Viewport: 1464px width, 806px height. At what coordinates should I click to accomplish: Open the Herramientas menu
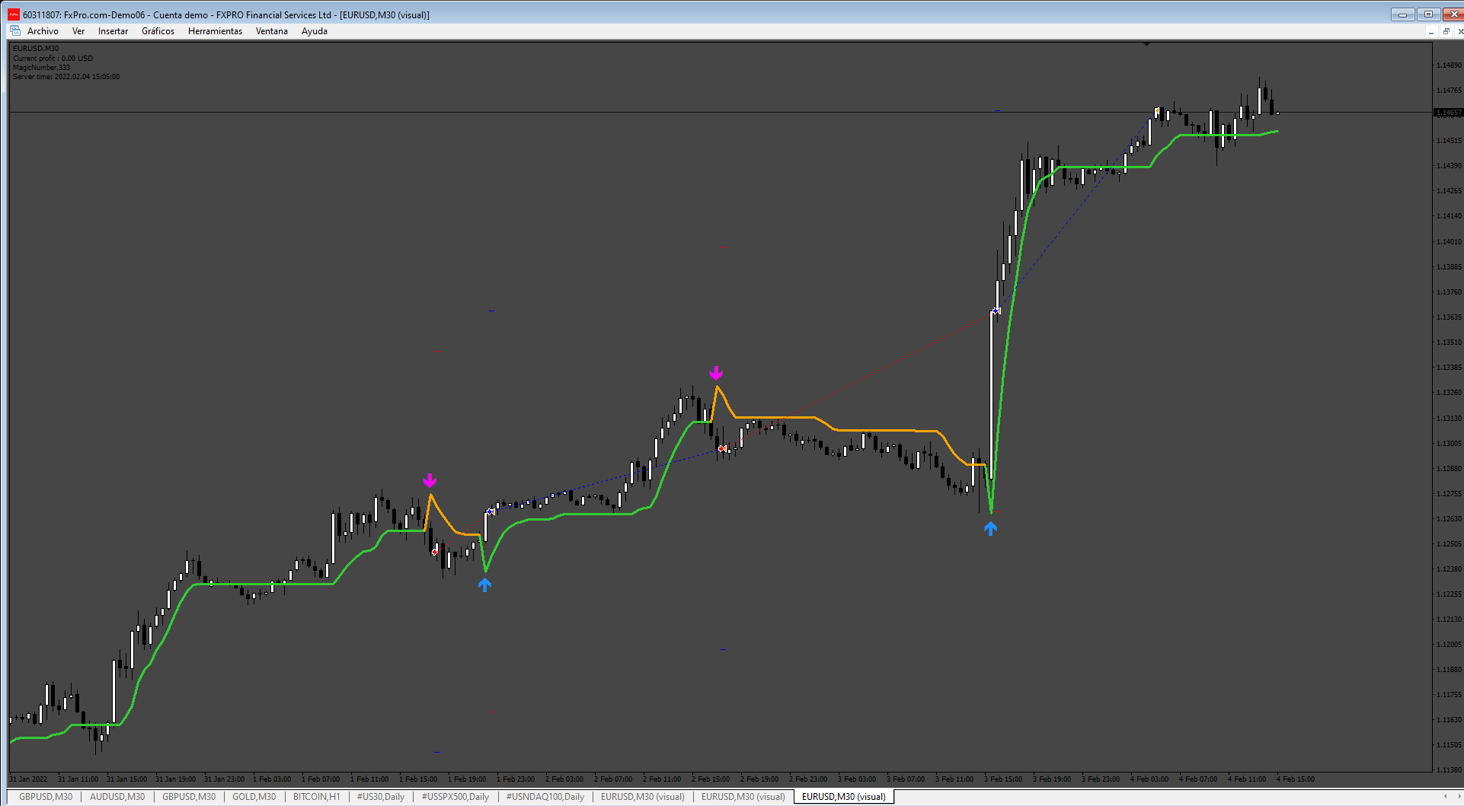tap(215, 31)
